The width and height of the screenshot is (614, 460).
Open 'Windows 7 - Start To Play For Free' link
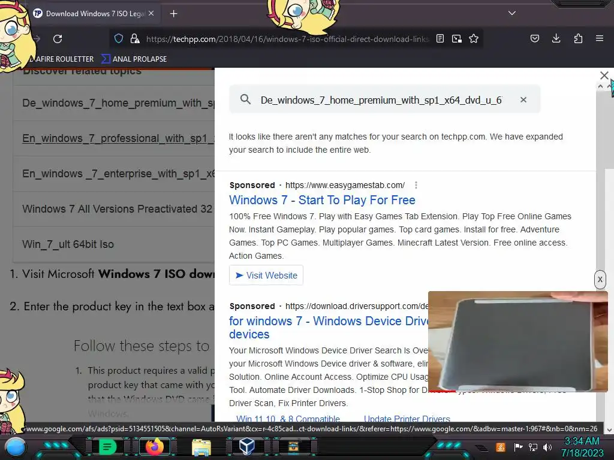pyautogui.click(x=322, y=200)
